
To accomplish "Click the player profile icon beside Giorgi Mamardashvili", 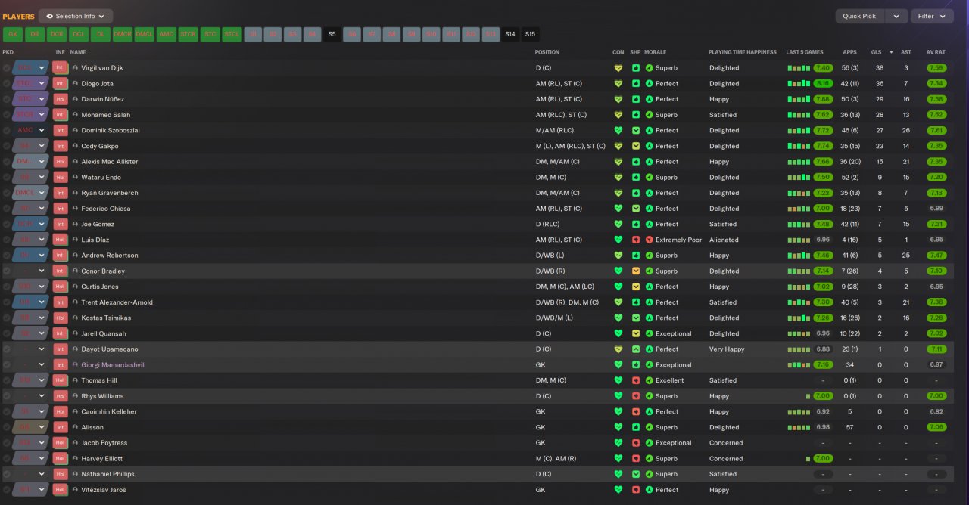I will click(x=76, y=364).
